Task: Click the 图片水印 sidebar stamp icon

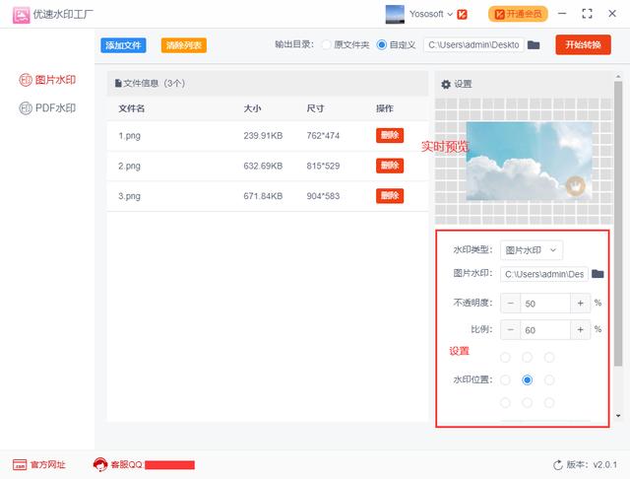Action: click(26, 80)
